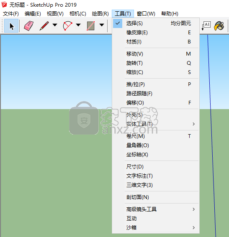Open dropdown arrow beside Pencil tool
Viewport: 229px width, 237px height.
pyautogui.click(x=55, y=25)
